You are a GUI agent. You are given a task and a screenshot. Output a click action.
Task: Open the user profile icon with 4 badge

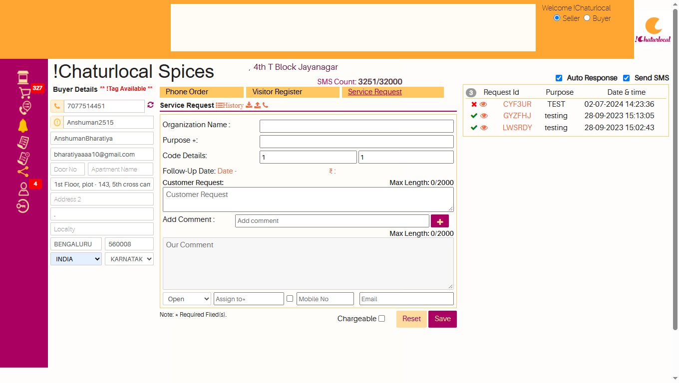[23, 189]
